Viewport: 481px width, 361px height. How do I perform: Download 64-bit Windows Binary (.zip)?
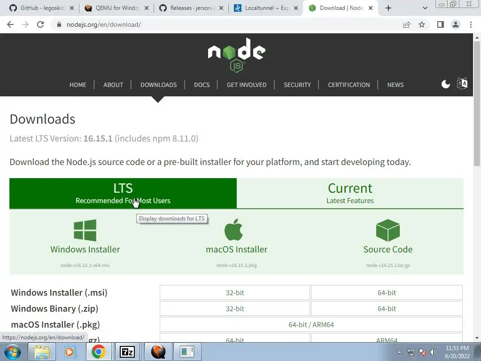coord(387,308)
